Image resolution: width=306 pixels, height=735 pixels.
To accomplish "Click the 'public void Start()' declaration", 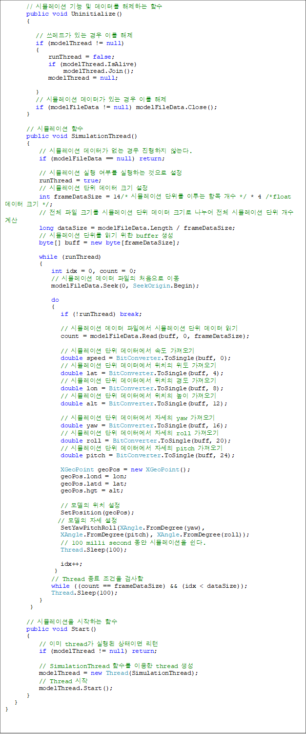I will tap(61, 629).
